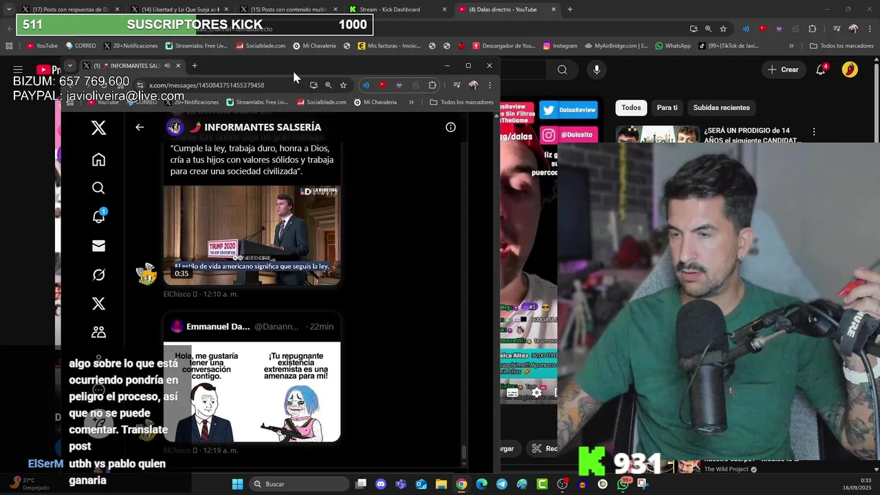The width and height of the screenshot is (880, 495).
Task: Open Instagram bookmark in back window
Action: point(560,46)
